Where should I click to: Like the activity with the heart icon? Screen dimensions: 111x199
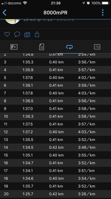pyautogui.click(x=7, y=34)
